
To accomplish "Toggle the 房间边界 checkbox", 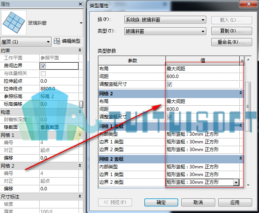I will click(43, 66).
